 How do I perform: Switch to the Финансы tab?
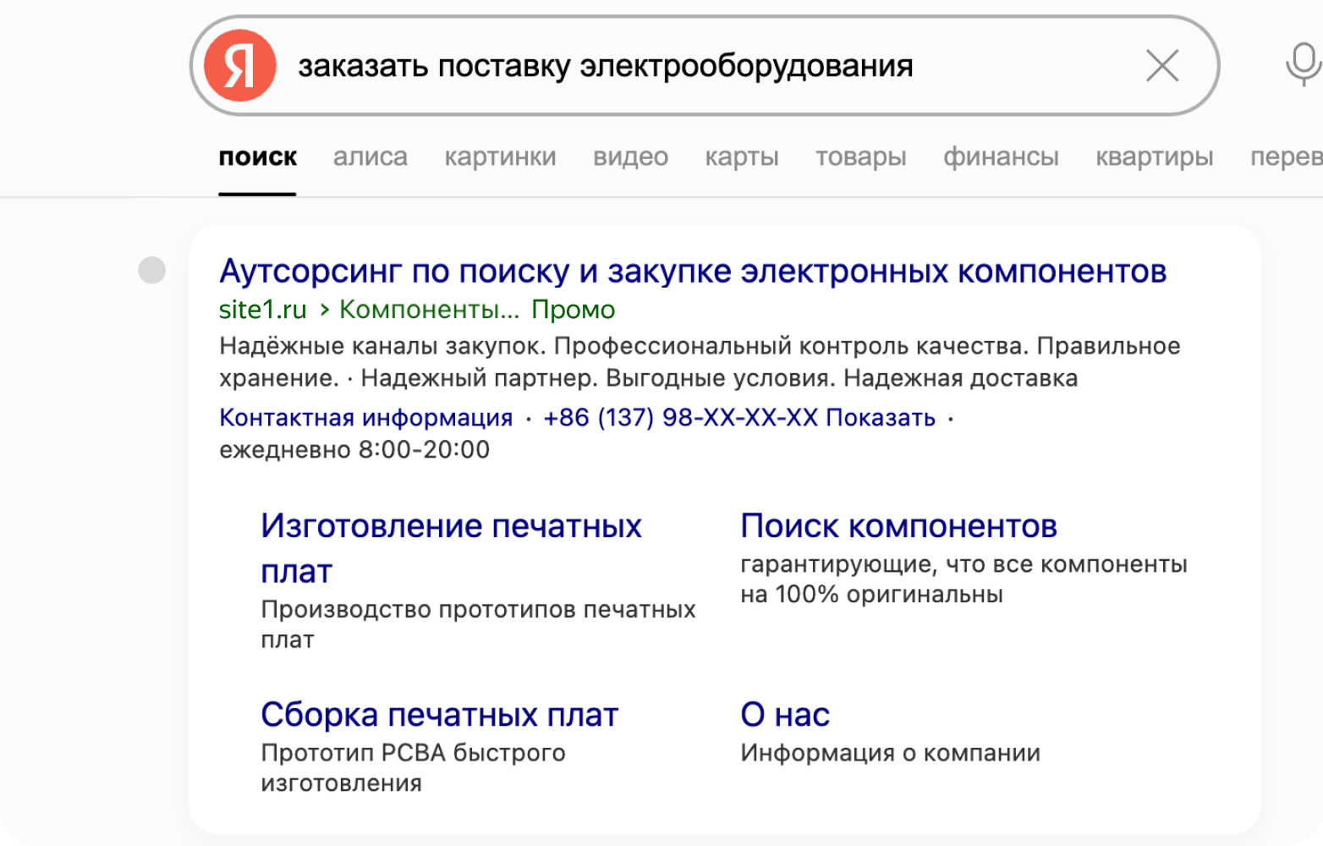click(1001, 157)
